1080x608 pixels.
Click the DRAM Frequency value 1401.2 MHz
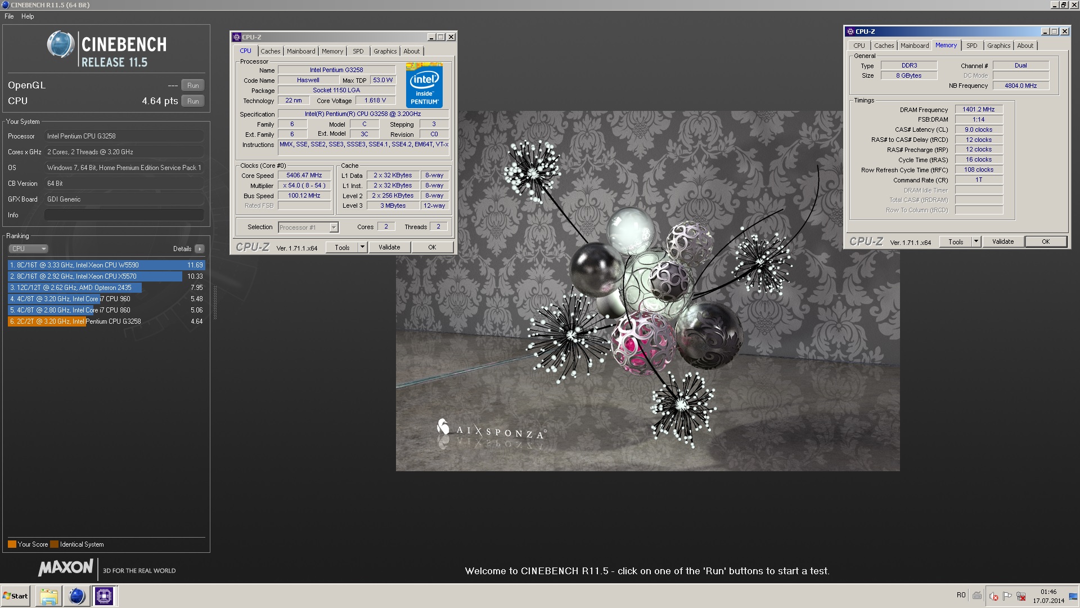coord(979,110)
